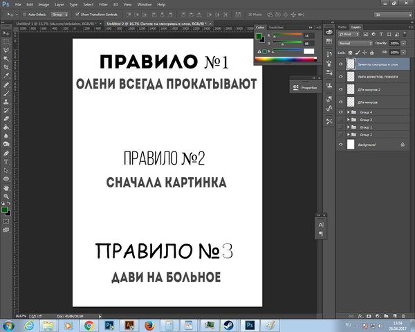Open the File menu
This screenshot has width=415, height=332.
(18, 5)
